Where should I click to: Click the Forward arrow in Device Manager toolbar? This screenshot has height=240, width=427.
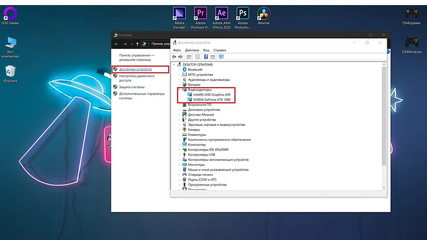coord(180,57)
